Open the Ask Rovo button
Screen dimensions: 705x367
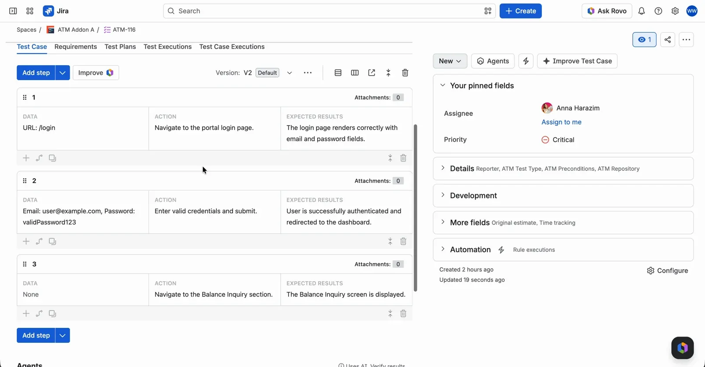click(607, 11)
